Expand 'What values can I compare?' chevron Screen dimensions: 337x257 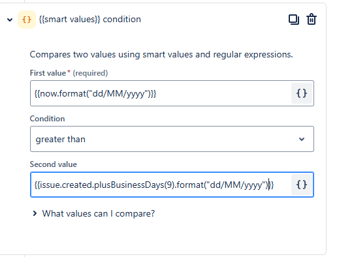[35, 213]
